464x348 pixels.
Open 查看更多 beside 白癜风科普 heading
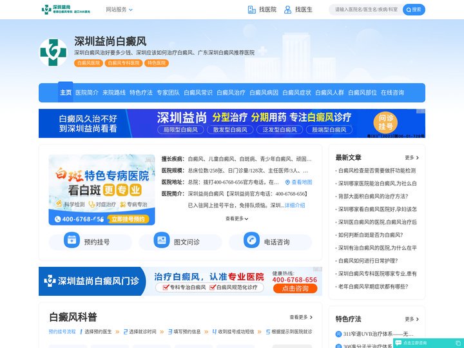point(301,317)
